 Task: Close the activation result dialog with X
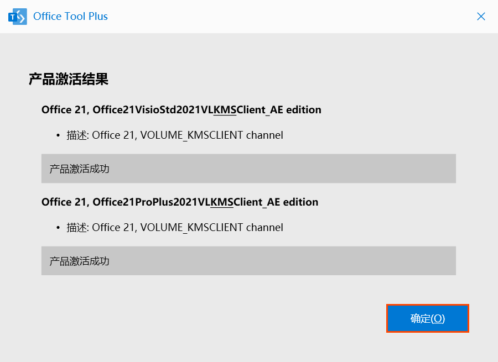pyautogui.click(x=481, y=17)
